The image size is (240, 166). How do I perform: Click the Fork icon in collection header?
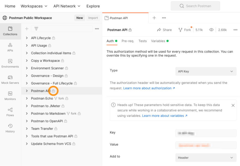(181, 30)
